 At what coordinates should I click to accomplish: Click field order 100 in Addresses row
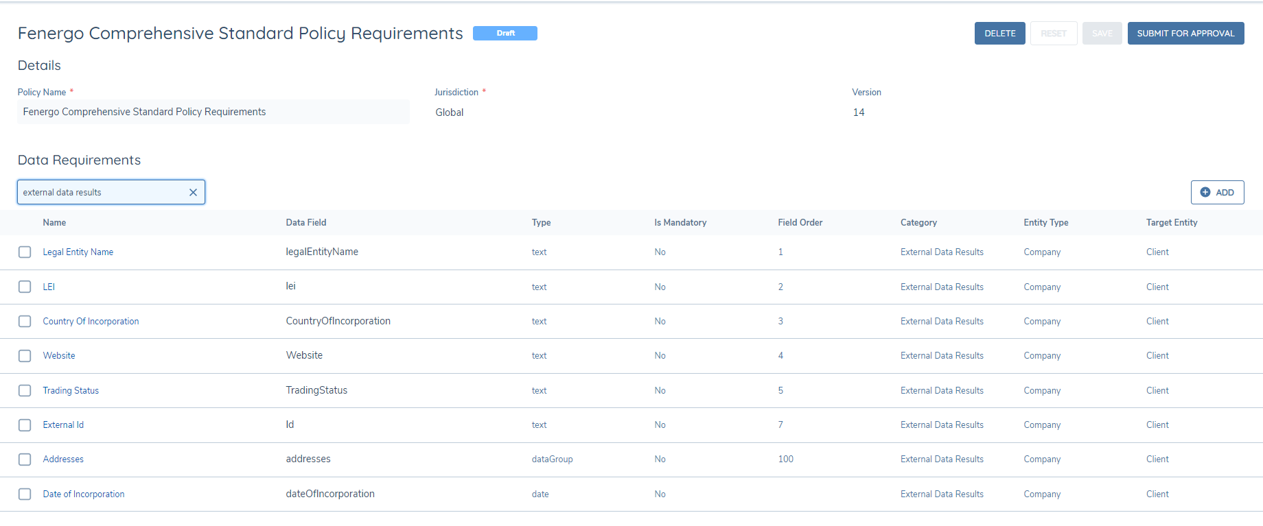785,459
